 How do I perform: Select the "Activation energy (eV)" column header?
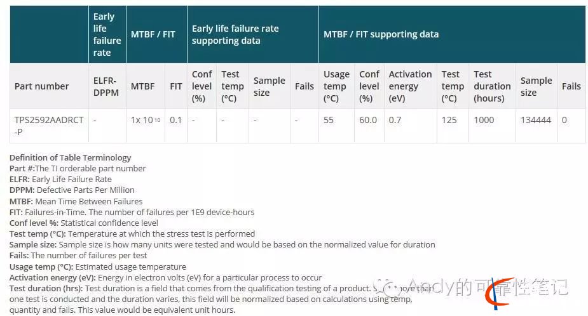[410, 86]
